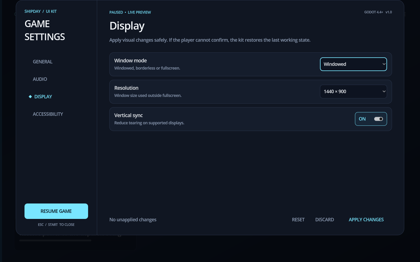Click Apply Changes
The image size is (420, 262).
click(x=366, y=220)
